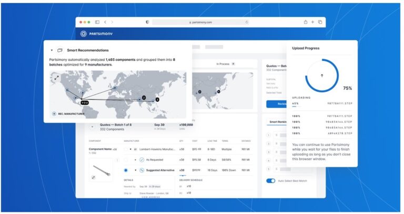Select the As Requested radio button
This screenshot has height=214, width=404.
(126, 159)
